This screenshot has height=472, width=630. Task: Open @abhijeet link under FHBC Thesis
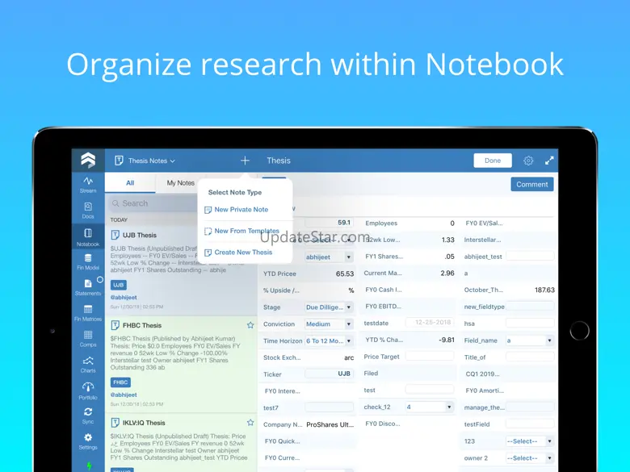[x=124, y=395]
